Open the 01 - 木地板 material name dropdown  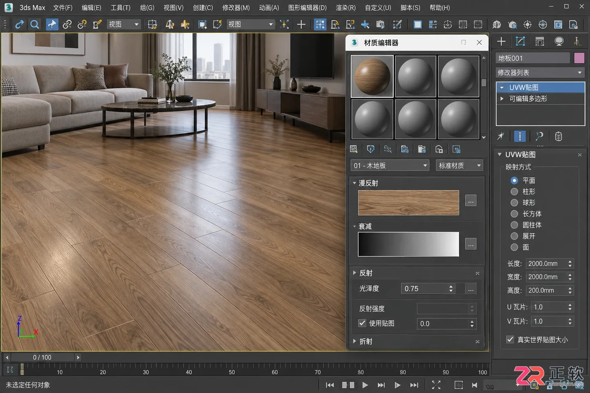pos(390,165)
